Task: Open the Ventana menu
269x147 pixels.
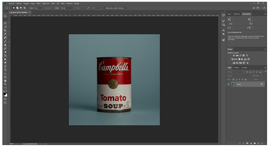Action: click(69, 3)
